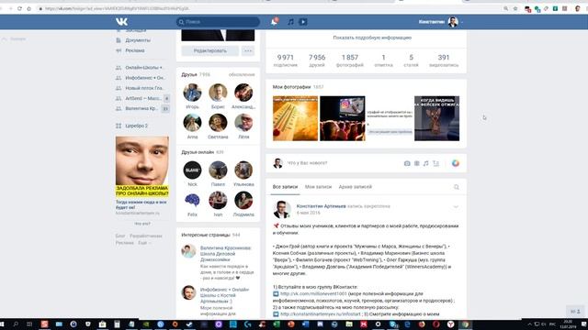
Task: Open the Chrome icon in taskbar
Action: tap(465, 324)
